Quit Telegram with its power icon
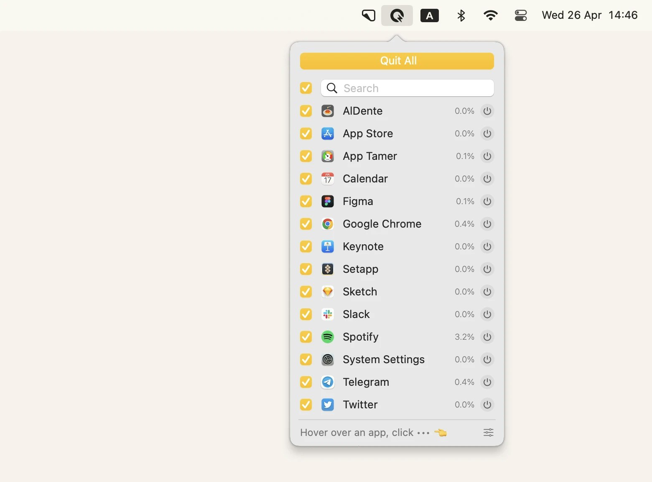The width and height of the screenshot is (652, 482). (487, 382)
